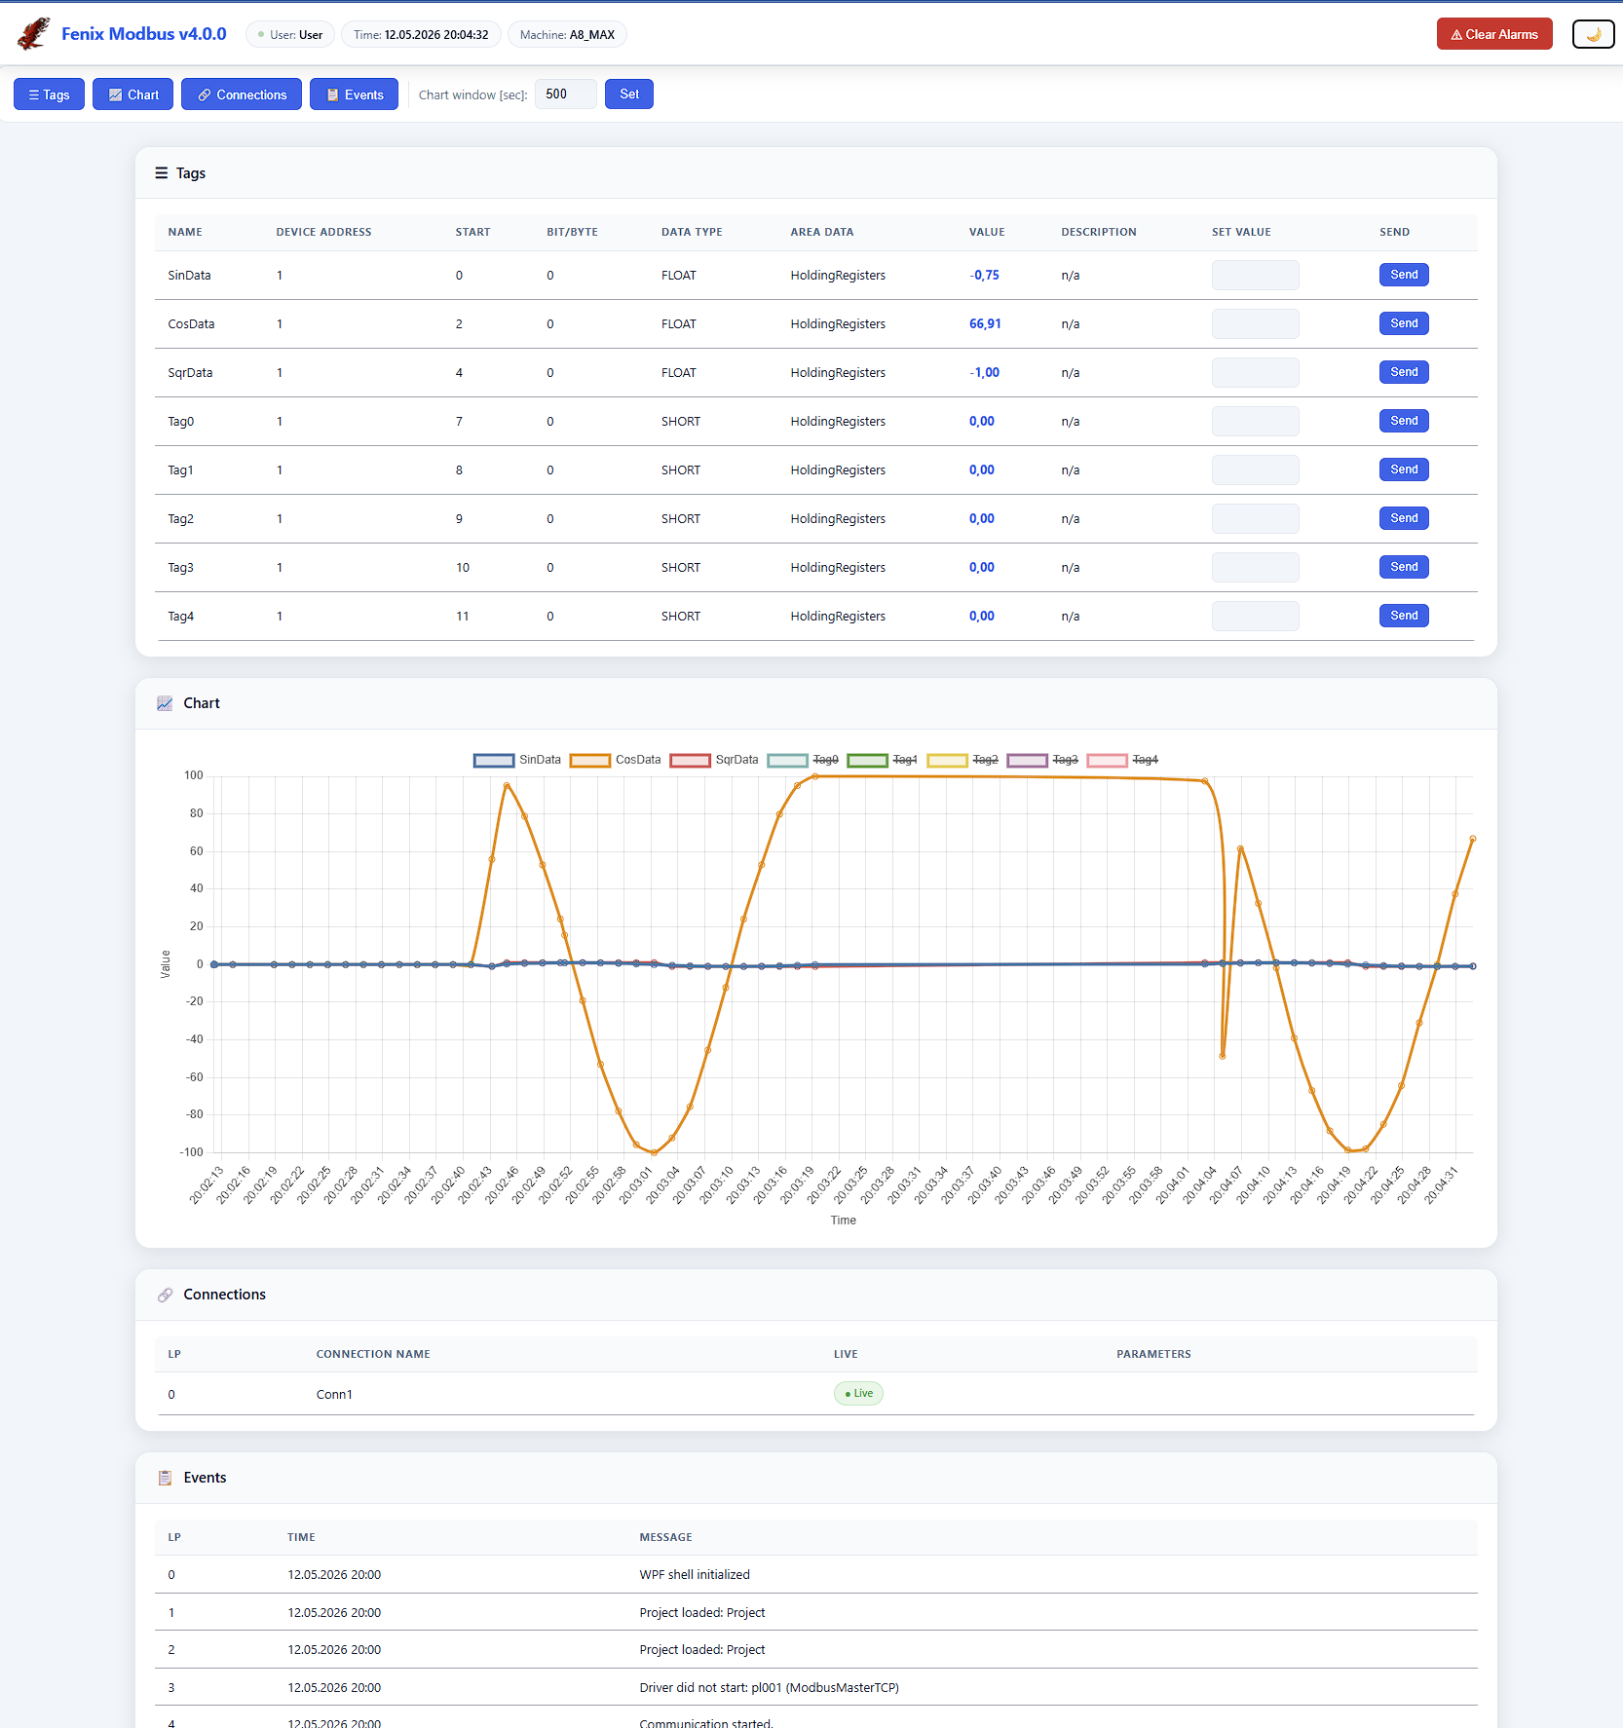The image size is (1623, 1728).
Task: Click the Connections panel link icon
Action: (165, 1295)
